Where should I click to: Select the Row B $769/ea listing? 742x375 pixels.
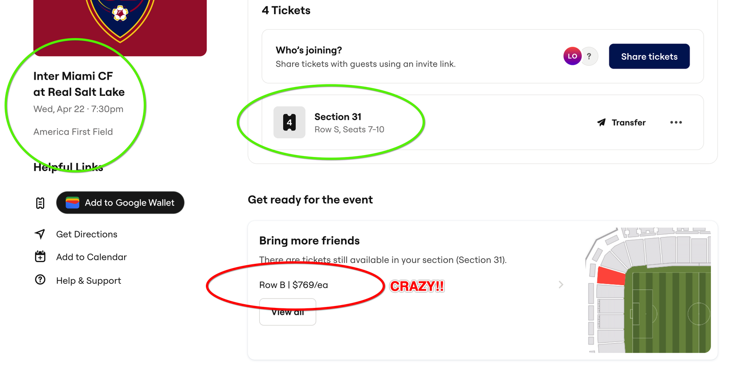pyautogui.click(x=294, y=285)
